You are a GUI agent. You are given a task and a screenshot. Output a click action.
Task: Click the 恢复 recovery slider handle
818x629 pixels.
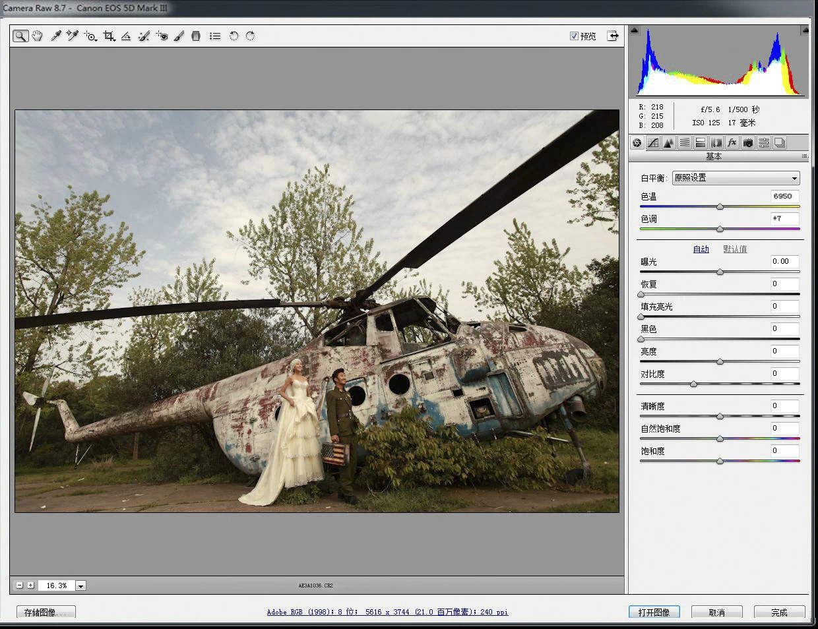[x=641, y=294]
